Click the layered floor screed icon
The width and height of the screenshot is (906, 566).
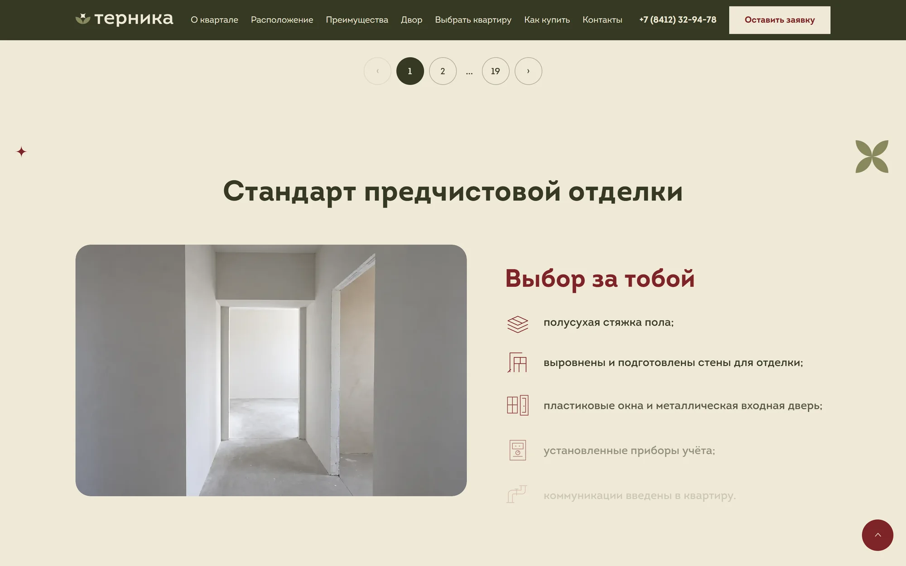click(517, 324)
